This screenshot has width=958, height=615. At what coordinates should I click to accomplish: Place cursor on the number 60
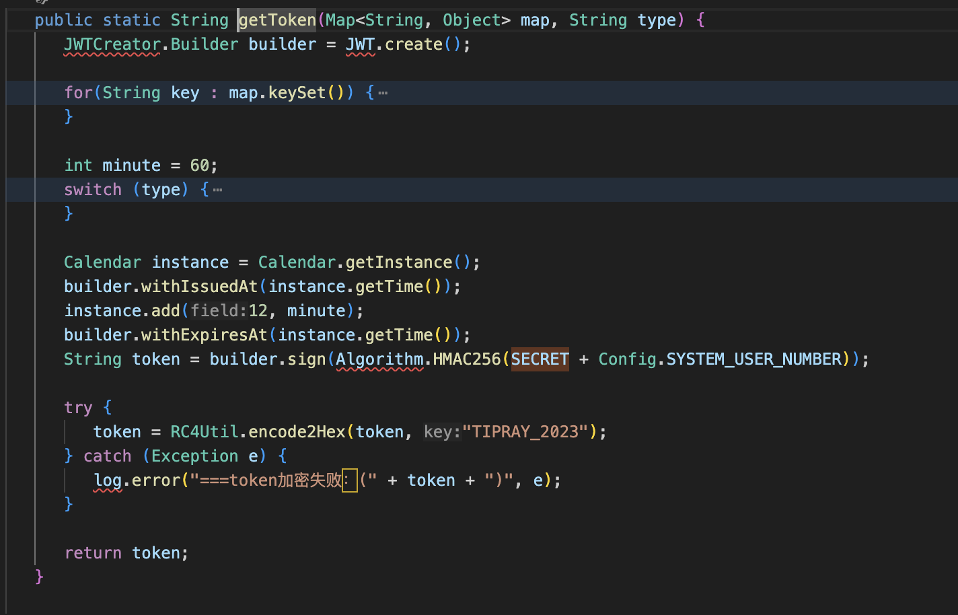200,166
